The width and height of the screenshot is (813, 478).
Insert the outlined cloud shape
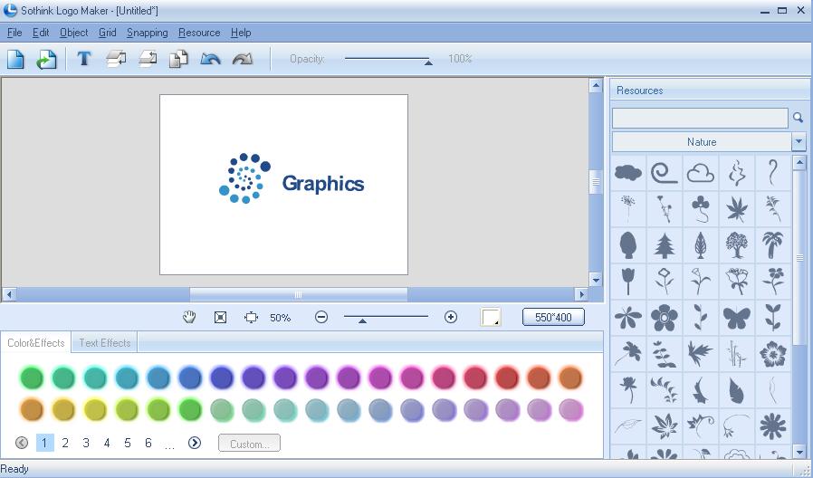pos(701,173)
